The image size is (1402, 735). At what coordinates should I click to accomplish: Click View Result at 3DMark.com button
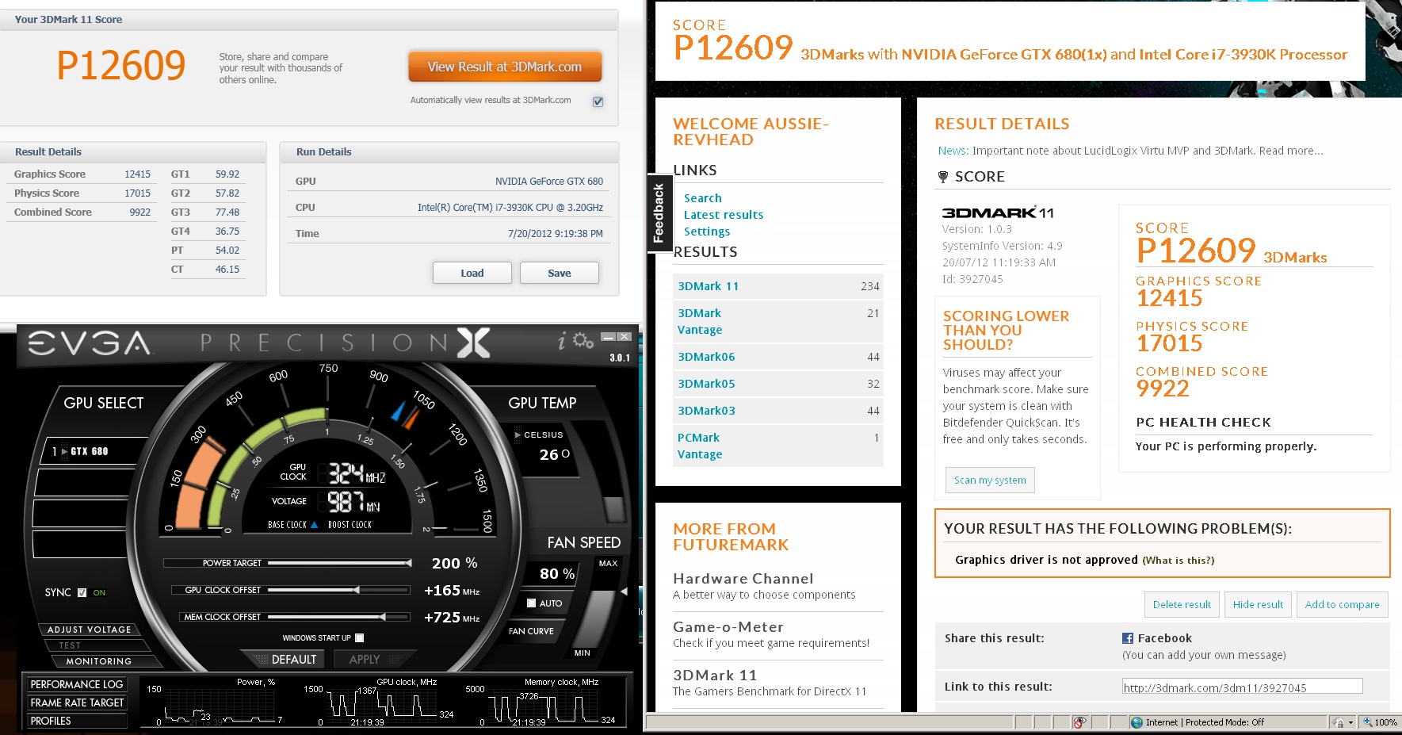point(505,67)
